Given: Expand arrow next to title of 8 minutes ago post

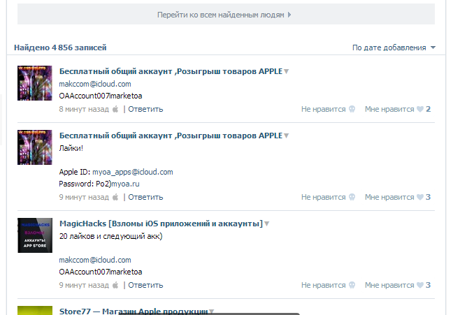Looking at the screenshot, I should pos(287,71).
